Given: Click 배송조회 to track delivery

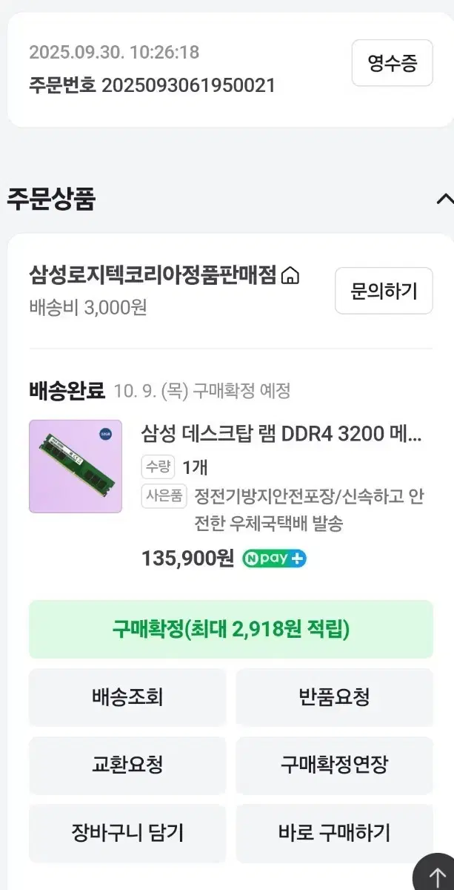Looking at the screenshot, I should point(127,697).
